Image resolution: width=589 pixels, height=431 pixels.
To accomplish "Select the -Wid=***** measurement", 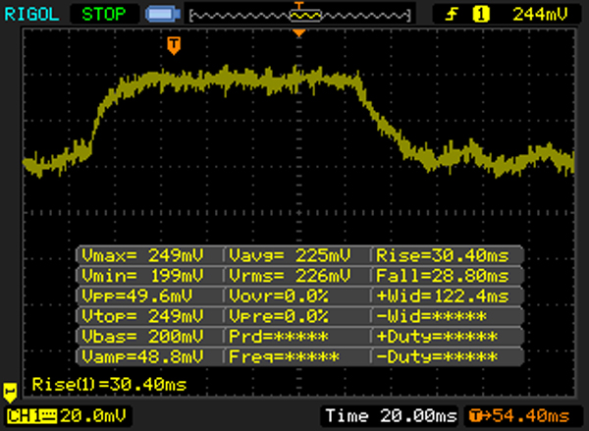I will pos(431,316).
